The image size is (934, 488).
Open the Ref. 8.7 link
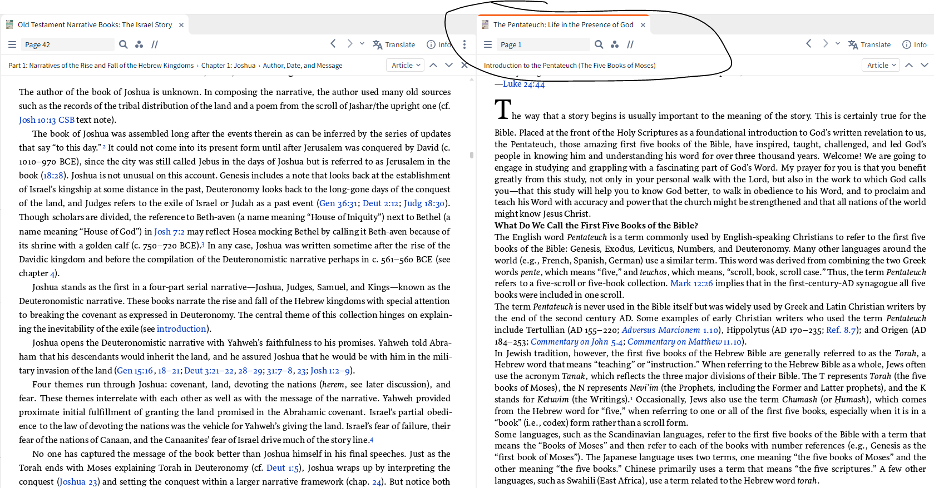(841, 330)
